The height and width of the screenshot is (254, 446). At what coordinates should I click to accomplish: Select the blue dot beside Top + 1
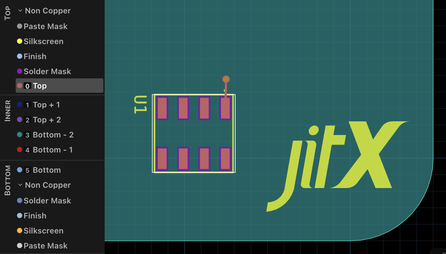tap(20, 104)
